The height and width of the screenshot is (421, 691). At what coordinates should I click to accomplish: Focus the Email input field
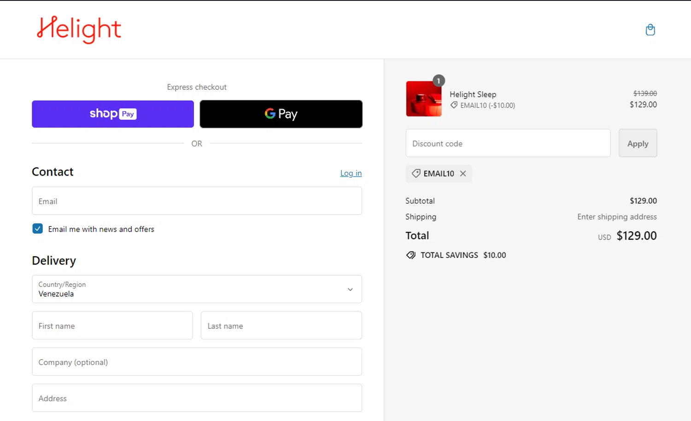(x=197, y=201)
